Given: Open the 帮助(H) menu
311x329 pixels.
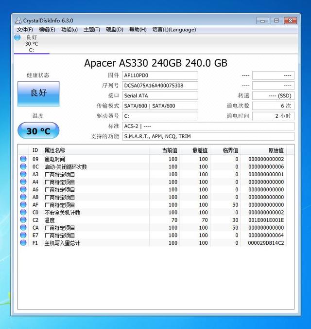Looking at the screenshot, I should 138,30.
